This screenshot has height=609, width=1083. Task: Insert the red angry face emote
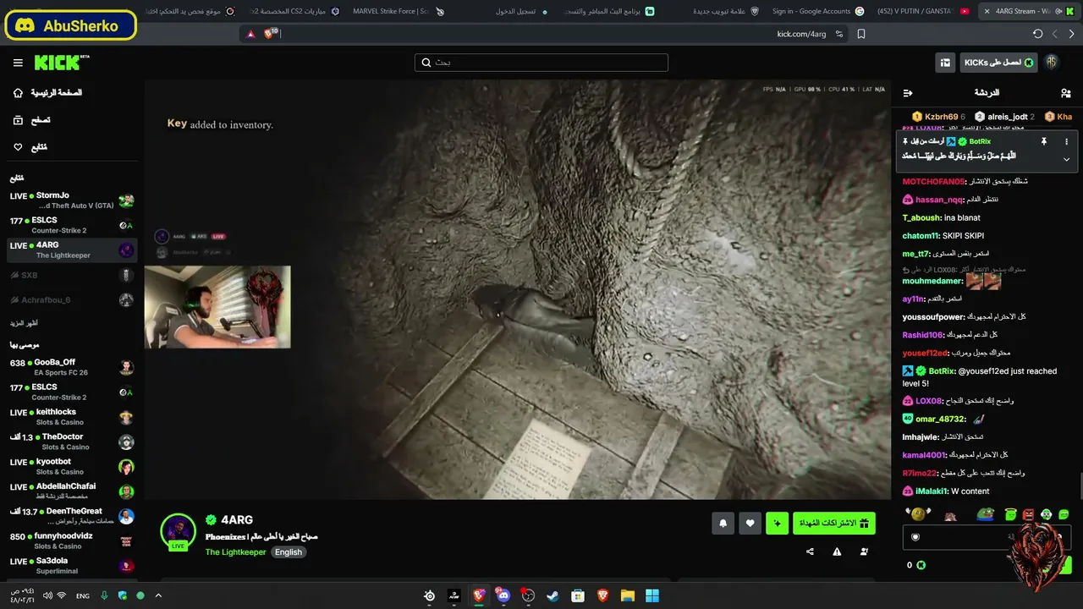coord(1028,514)
